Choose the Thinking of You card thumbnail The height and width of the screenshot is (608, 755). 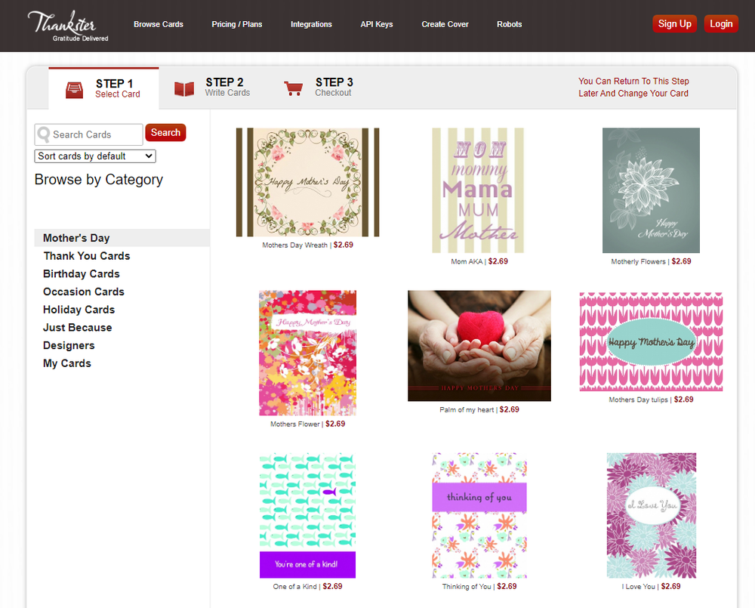(479, 516)
